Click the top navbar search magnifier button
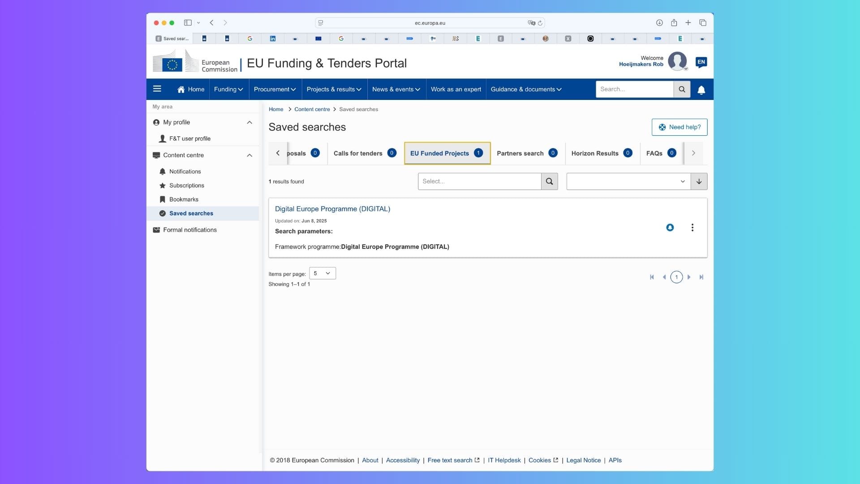This screenshot has height=484, width=860. coord(682,89)
